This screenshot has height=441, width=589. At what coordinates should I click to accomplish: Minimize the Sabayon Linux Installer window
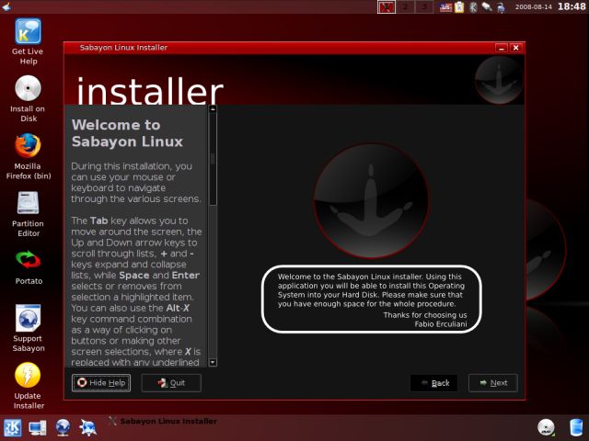[502, 48]
